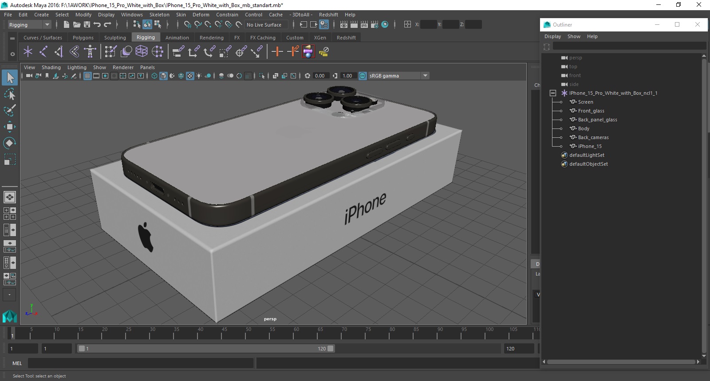Click the Quick Rig humanoid icon

coord(90,52)
